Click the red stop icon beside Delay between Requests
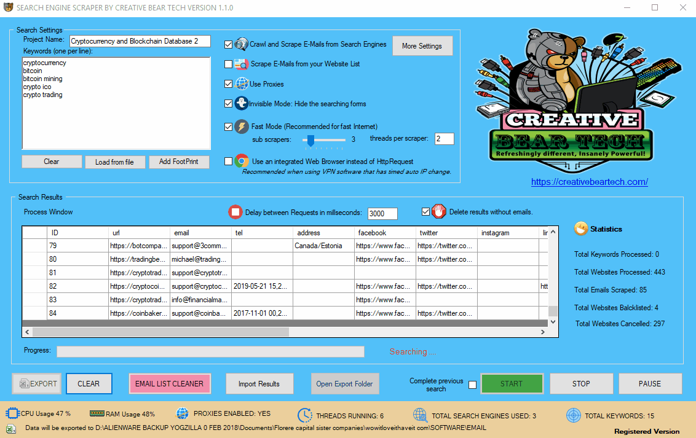 click(x=235, y=212)
